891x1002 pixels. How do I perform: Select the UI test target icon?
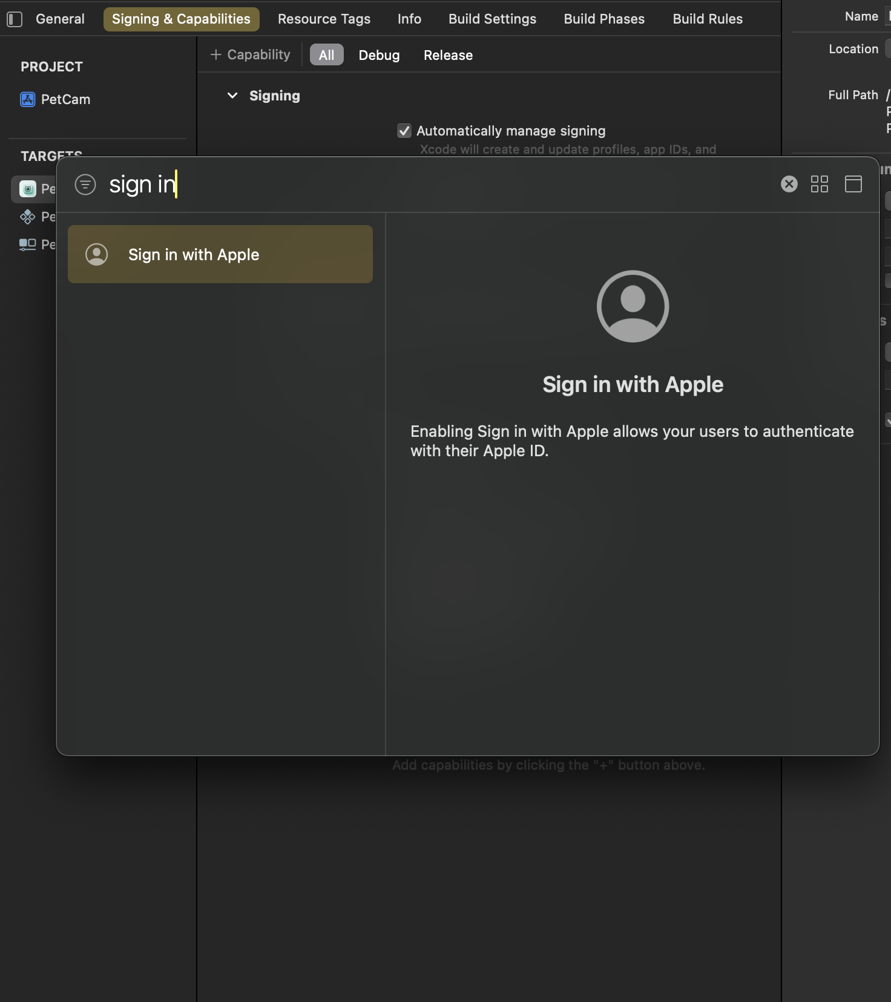tap(28, 244)
